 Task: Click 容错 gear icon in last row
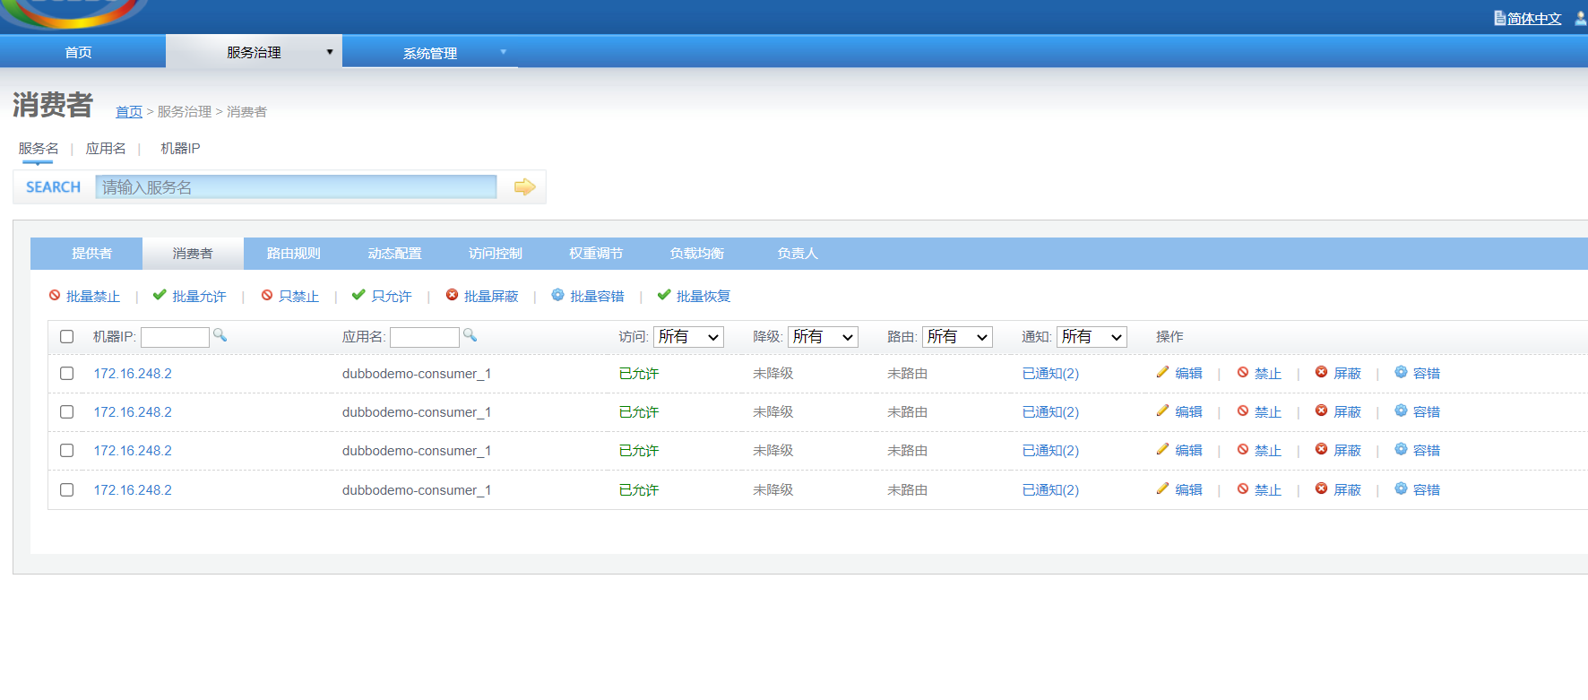point(1401,488)
